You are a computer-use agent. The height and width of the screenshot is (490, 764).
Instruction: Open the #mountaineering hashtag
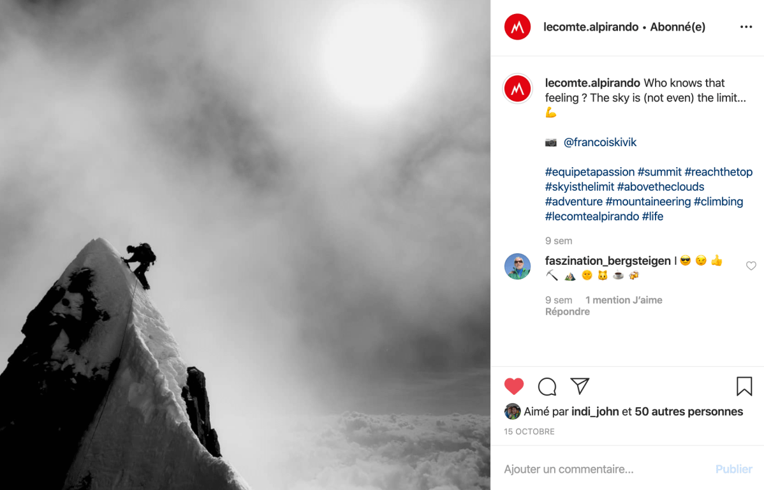point(648,202)
